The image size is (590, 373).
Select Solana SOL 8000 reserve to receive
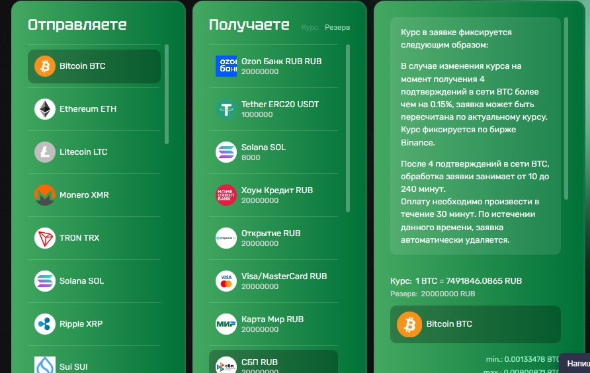pyautogui.click(x=274, y=152)
